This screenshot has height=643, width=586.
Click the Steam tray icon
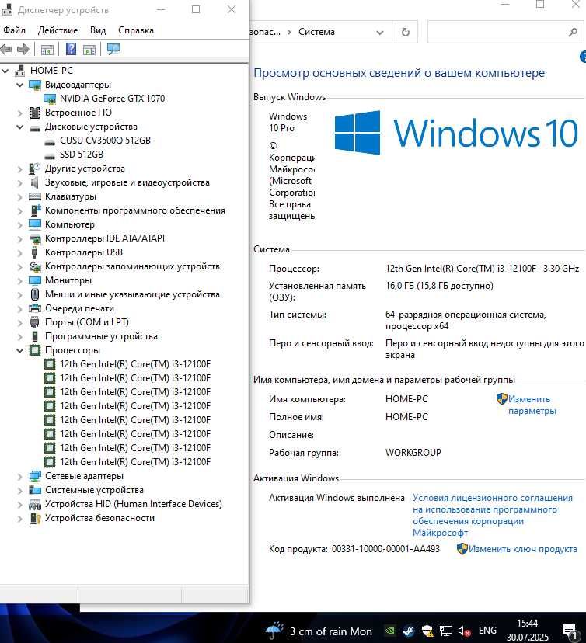tap(408, 631)
